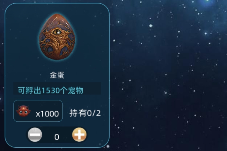
Task: Click the 0/2 portion of holding text
Action: [94, 113]
